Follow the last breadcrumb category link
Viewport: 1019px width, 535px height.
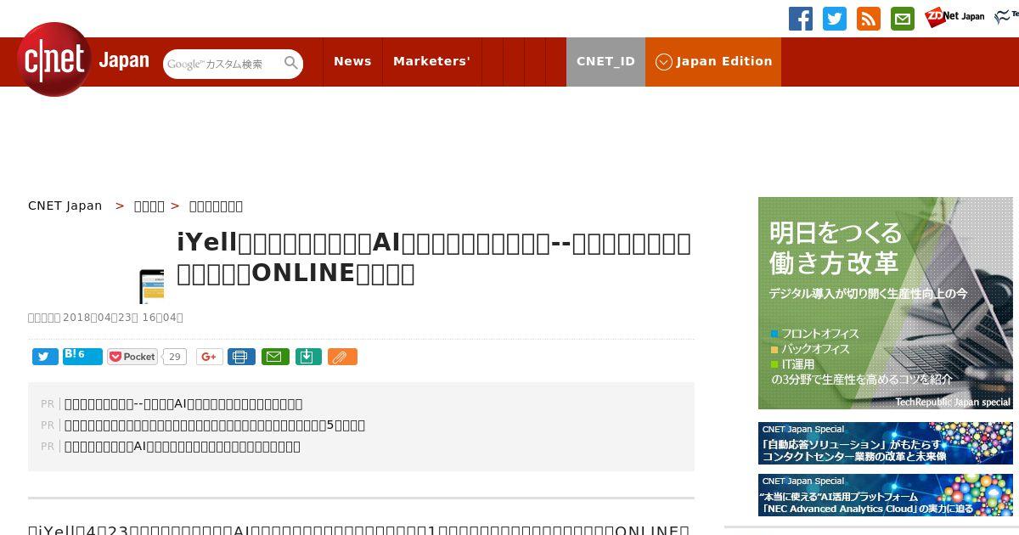click(216, 206)
